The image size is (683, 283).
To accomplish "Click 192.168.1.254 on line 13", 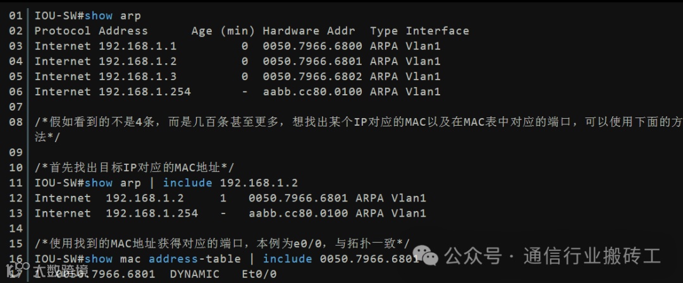I will 152,214.
